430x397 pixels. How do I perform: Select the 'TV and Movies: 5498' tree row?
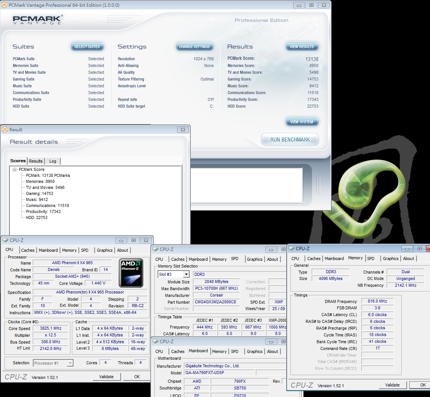[45, 187]
